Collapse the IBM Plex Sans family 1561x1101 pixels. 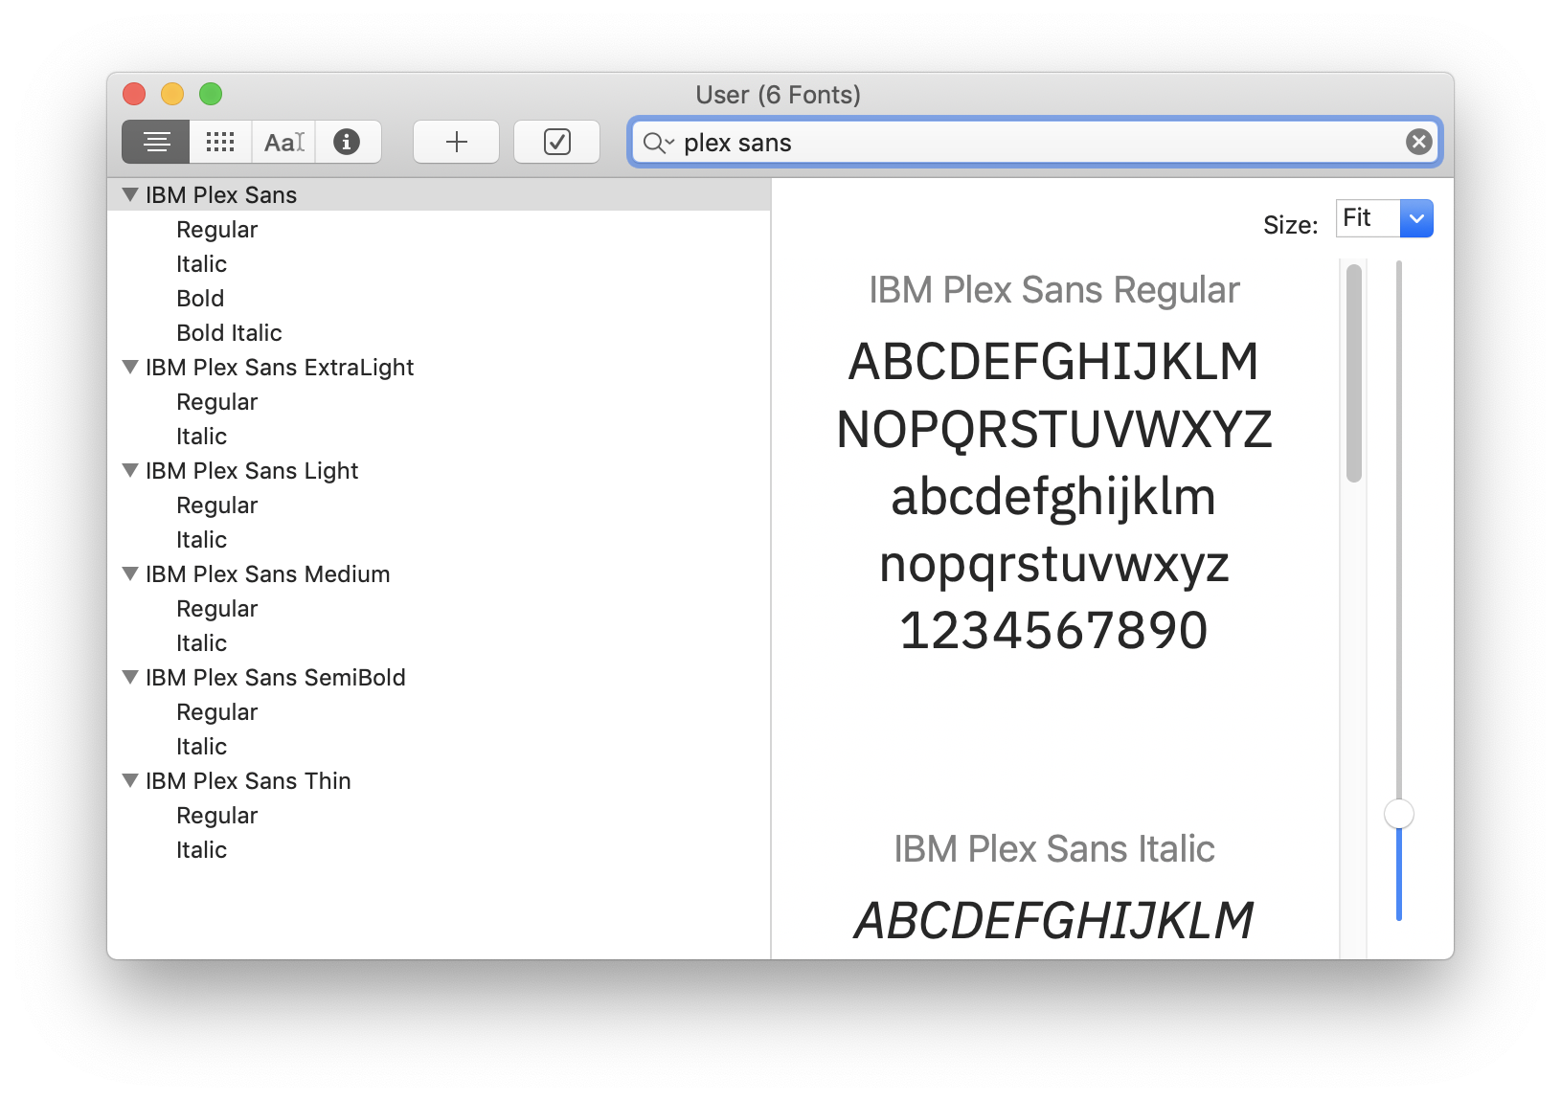tap(131, 194)
